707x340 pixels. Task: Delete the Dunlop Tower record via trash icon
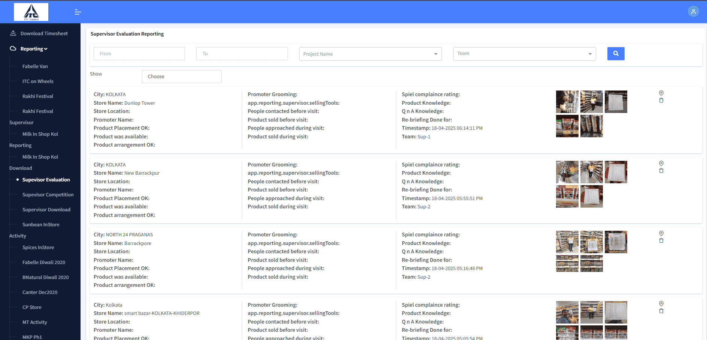coord(661,100)
